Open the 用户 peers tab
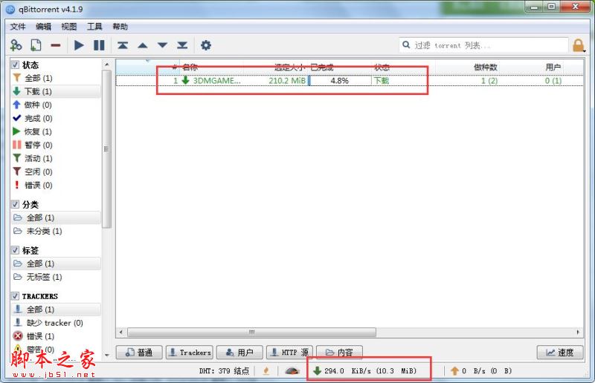595x383 pixels. [x=239, y=353]
